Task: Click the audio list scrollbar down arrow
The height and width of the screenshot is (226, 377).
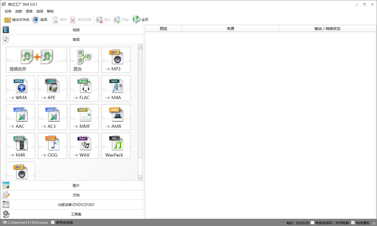Action: tap(140, 178)
